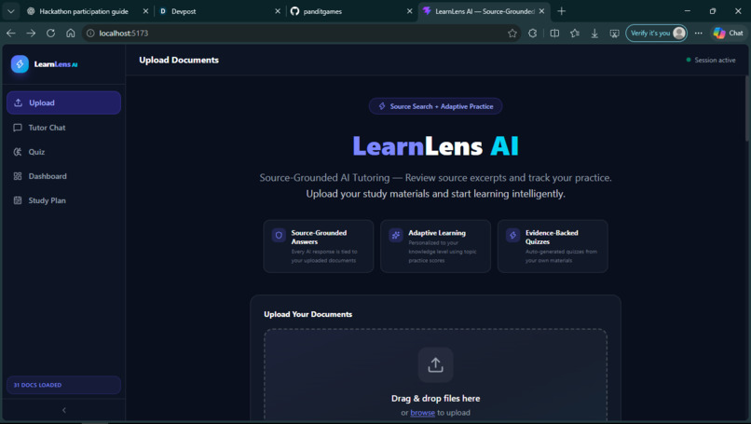Open the browser extensions icon
The width and height of the screenshot is (751, 424).
point(533,33)
